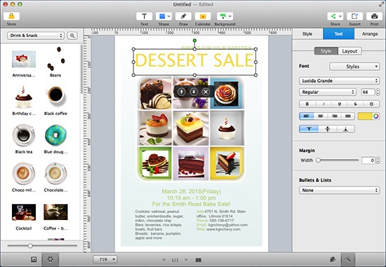Click the font size stepper
This screenshot has width=386, height=267.
click(378, 92)
